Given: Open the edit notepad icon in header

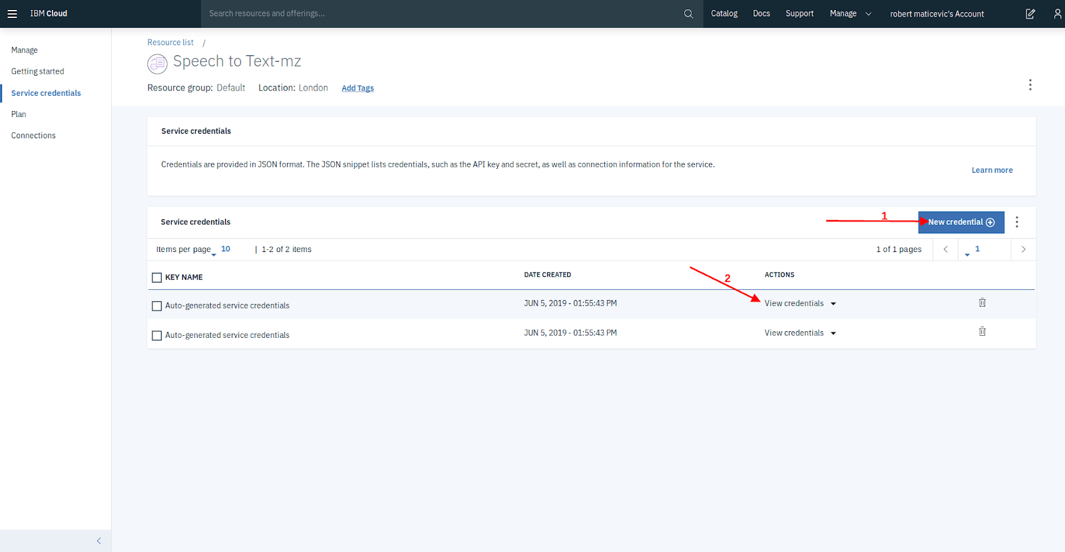Looking at the screenshot, I should (x=1030, y=13).
